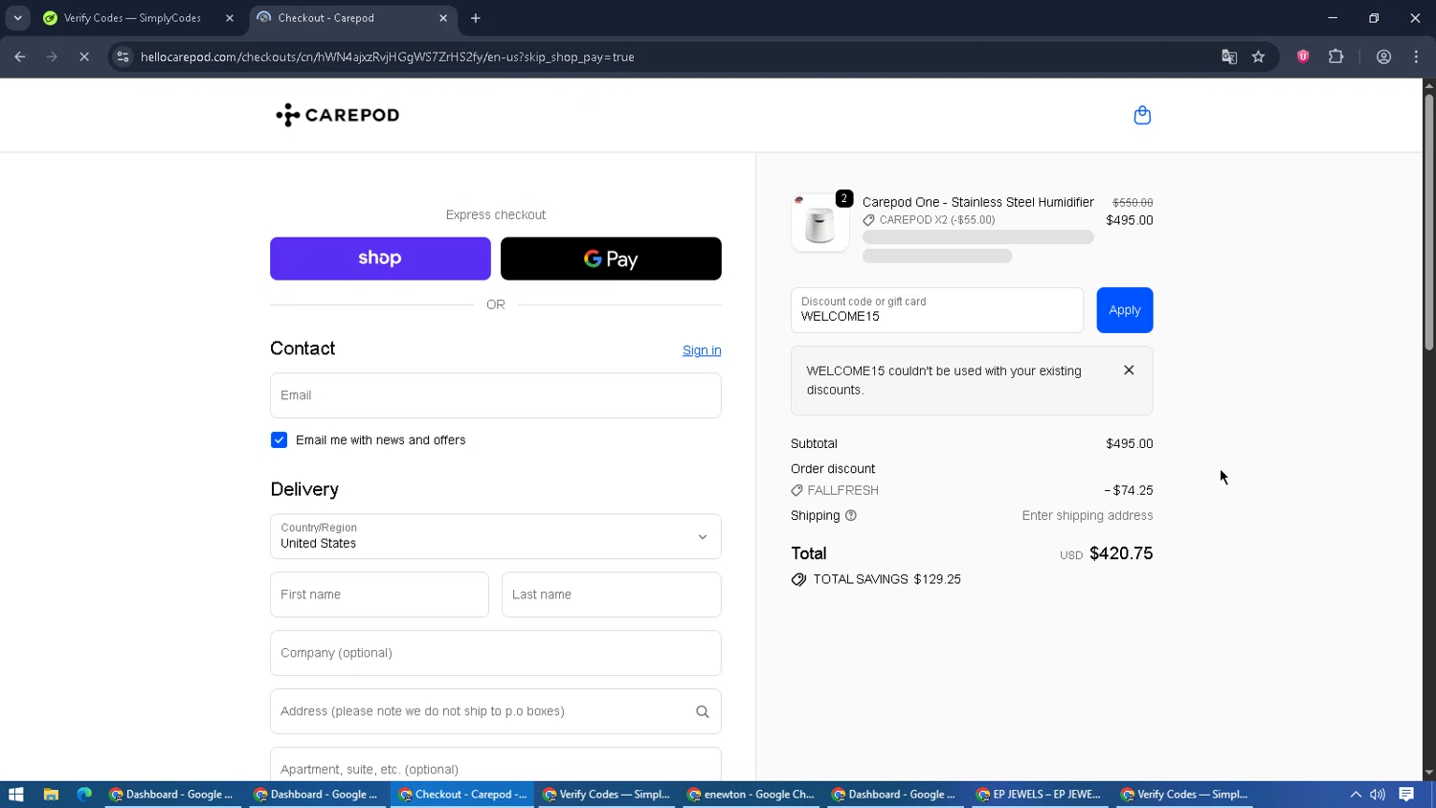This screenshot has width=1436, height=808.
Task: Open the Windows notification center icon
Action: 1406,795
